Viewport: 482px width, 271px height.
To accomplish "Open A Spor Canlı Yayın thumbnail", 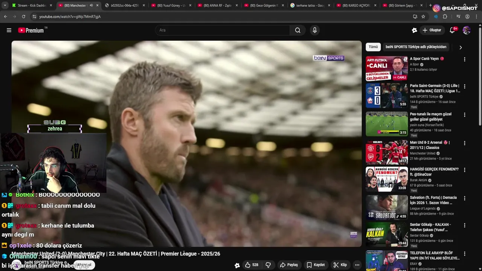I will [387, 69].
